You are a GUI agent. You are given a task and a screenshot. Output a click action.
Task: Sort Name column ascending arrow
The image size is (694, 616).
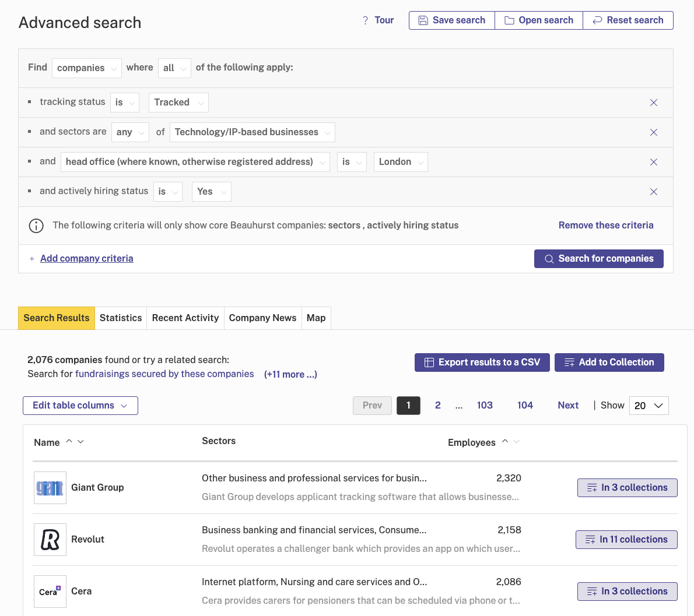[69, 441]
